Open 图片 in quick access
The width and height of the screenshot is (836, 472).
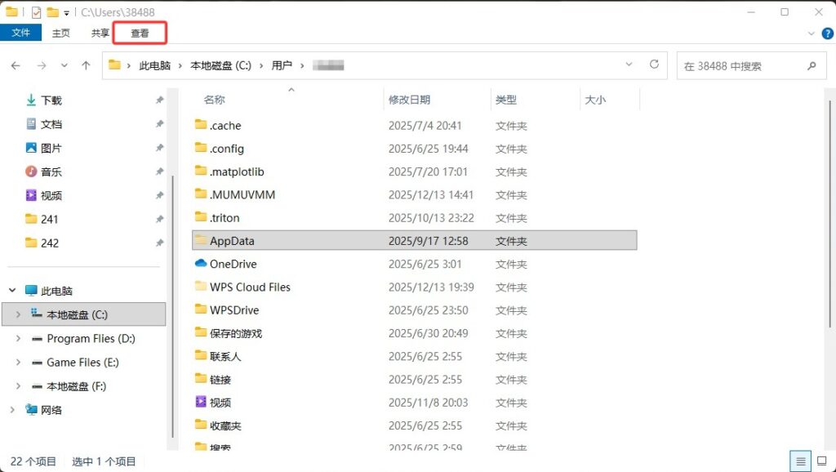click(x=51, y=148)
